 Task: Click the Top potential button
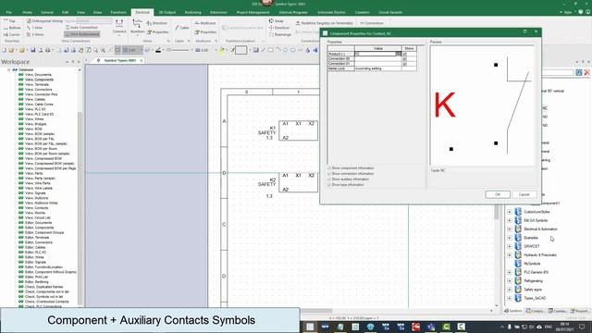(10, 21)
